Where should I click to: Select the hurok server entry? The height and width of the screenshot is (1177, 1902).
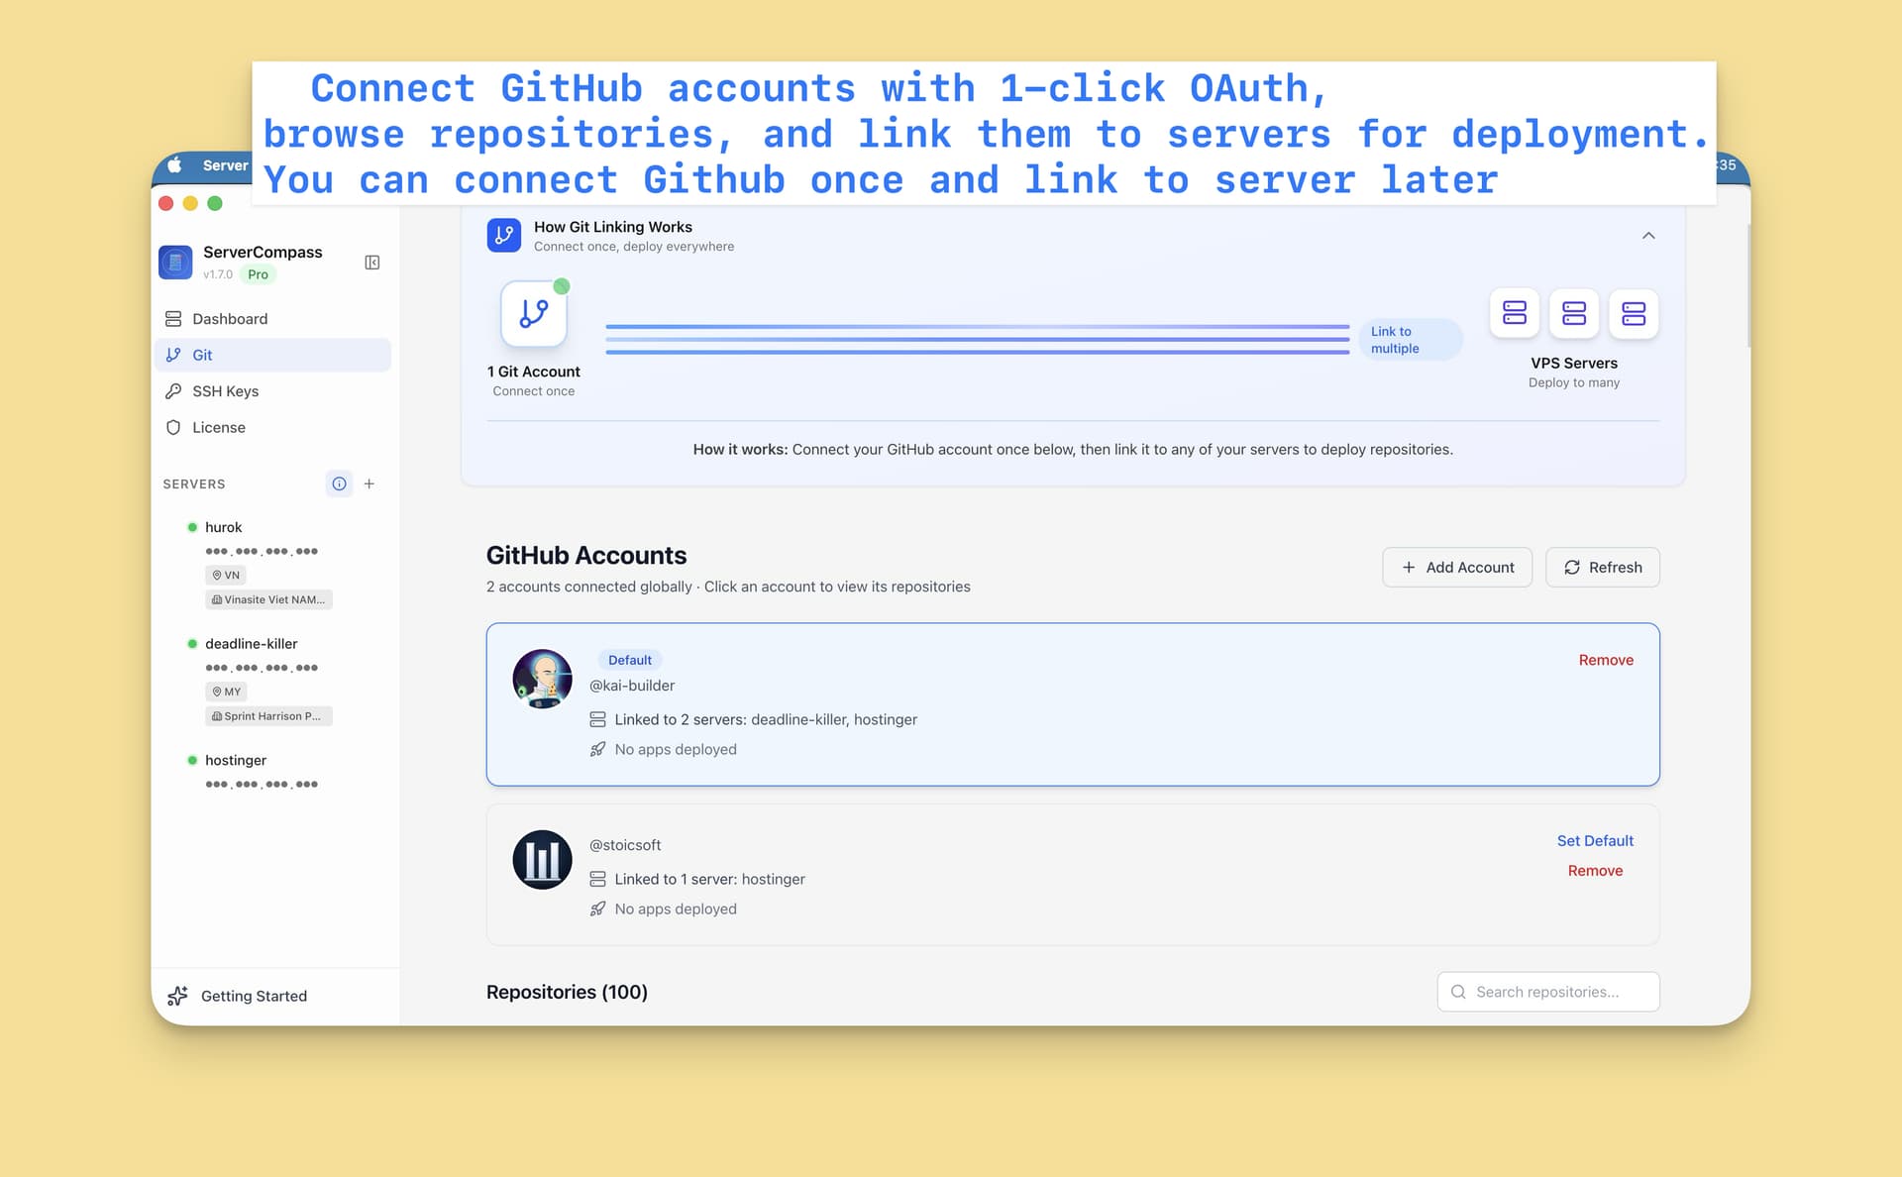tap(224, 526)
